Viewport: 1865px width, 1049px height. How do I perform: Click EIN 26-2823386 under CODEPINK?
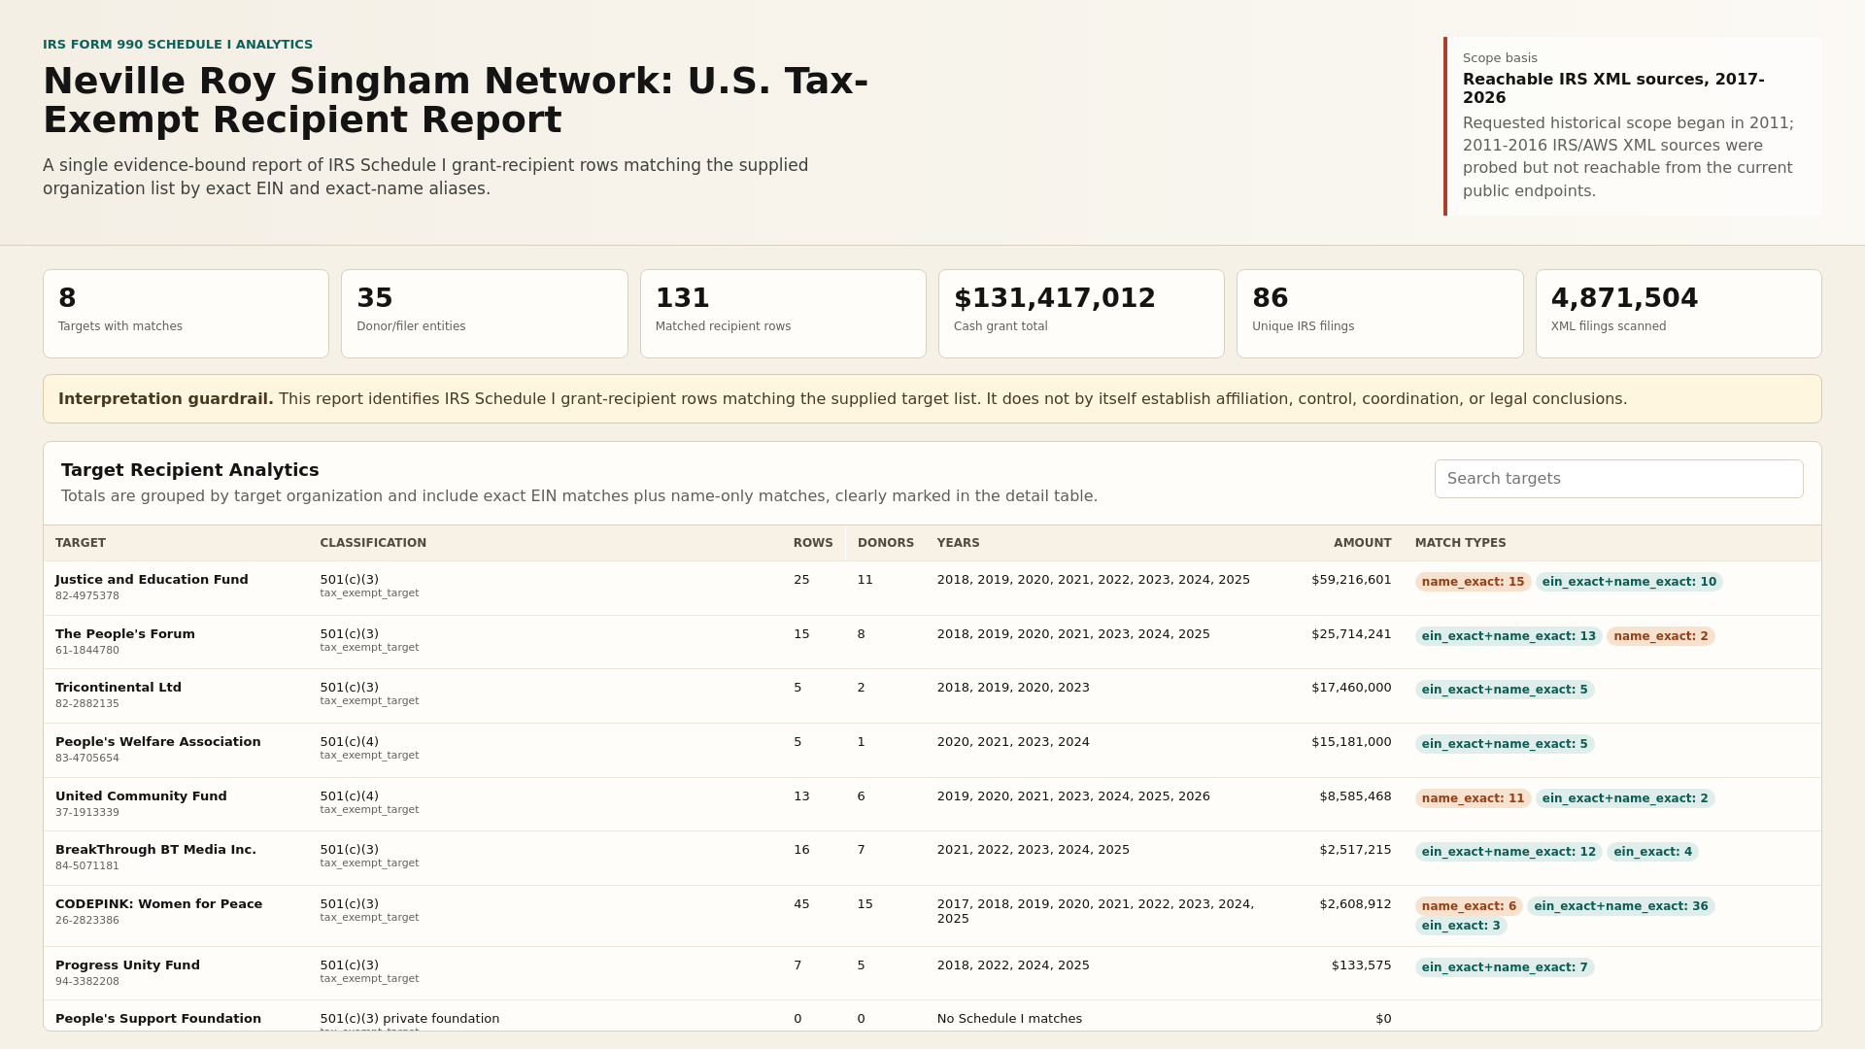pos(87,921)
